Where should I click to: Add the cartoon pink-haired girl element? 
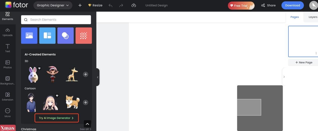coord(51,102)
